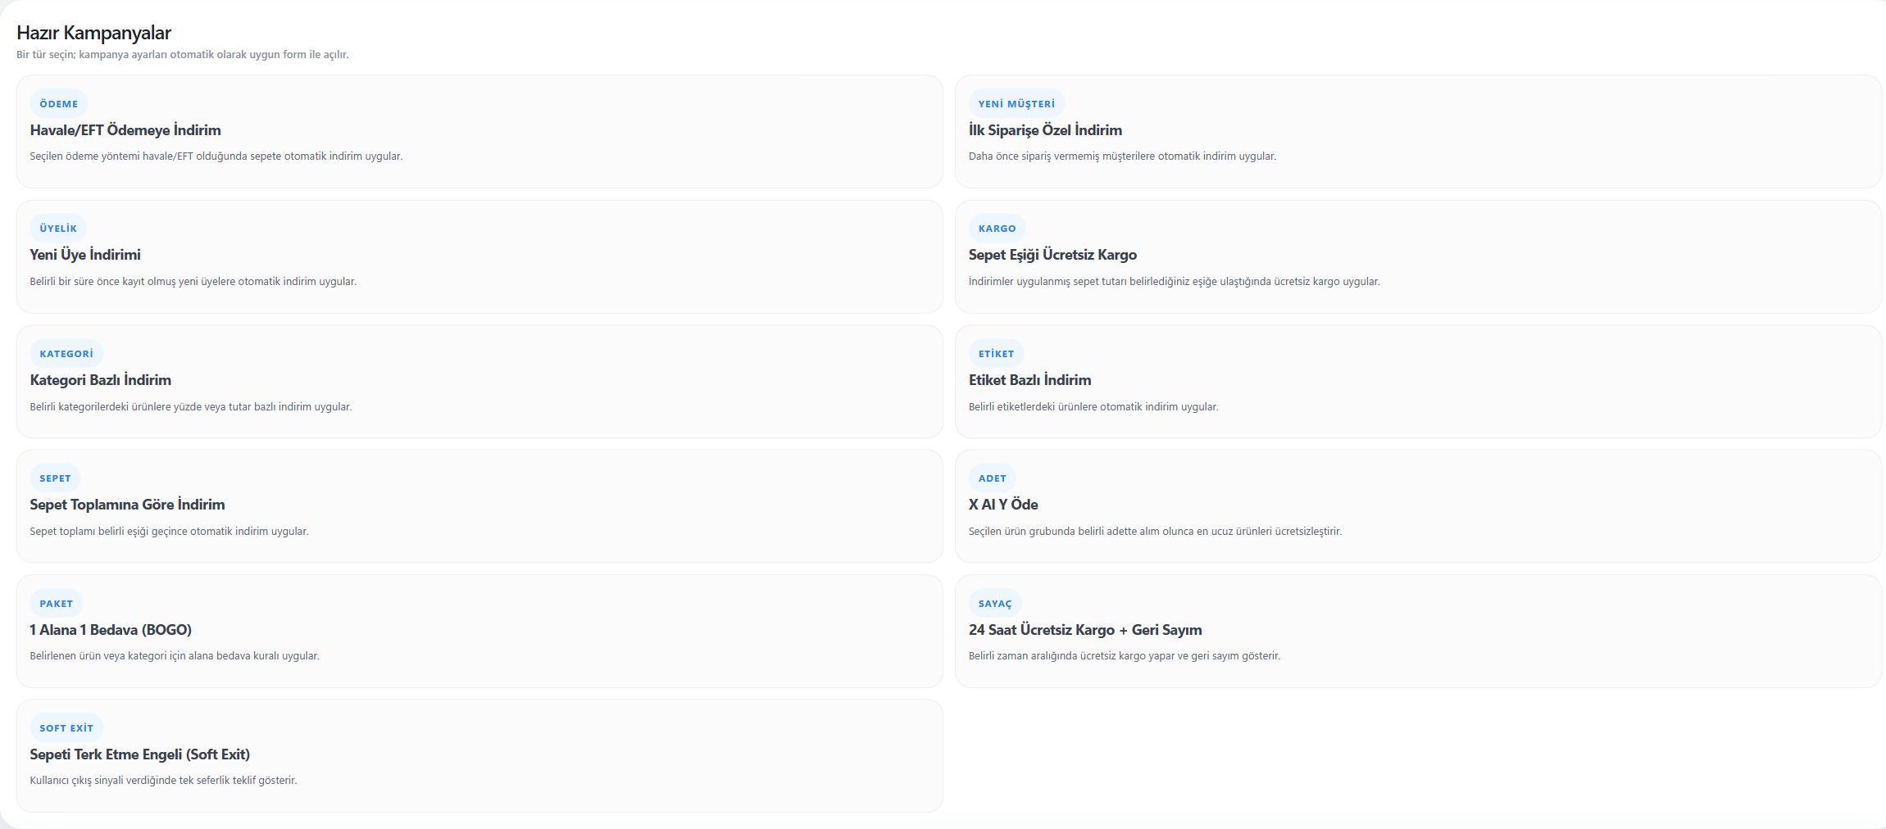Click the KATEGORİ badge
This screenshot has height=829, width=1886.
[x=66, y=354]
